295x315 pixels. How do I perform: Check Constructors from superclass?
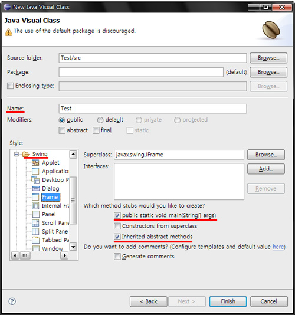tap(117, 226)
